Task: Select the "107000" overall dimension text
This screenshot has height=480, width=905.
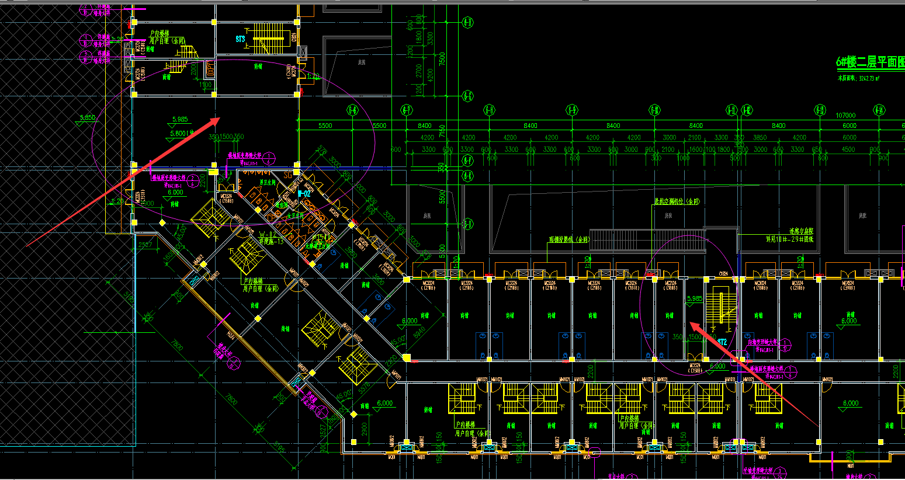Action: (x=845, y=116)
